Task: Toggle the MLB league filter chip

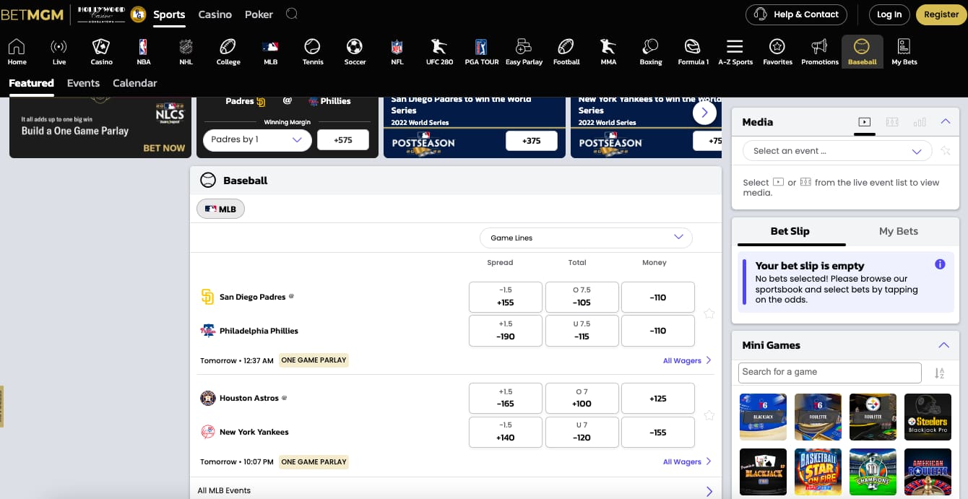Action: (221, 209)
